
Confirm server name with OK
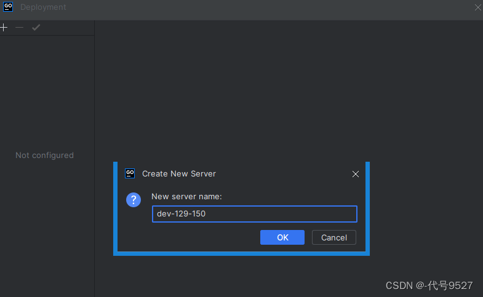pos(282,237)
